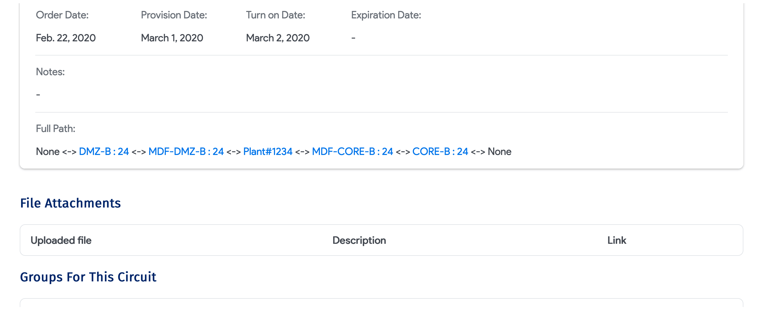This screenshot has height=319, width=769.
Task: Click the Turn on Date value March 2, 2020
Action: coord(278,38)
